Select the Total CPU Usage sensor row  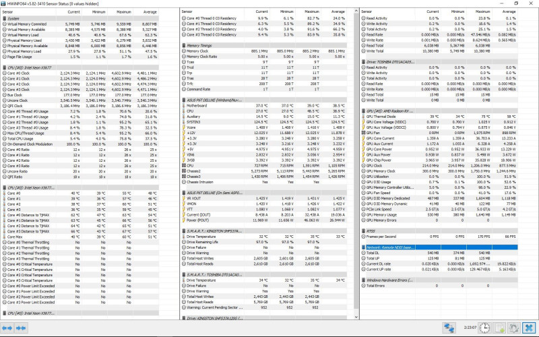pyautogui.click(x=80, y=139)
